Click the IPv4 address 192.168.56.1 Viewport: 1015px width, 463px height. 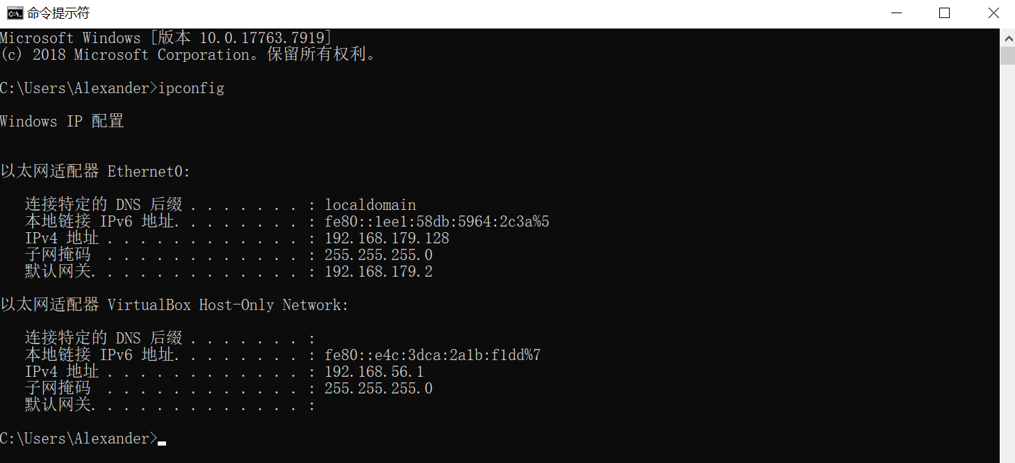374,372
